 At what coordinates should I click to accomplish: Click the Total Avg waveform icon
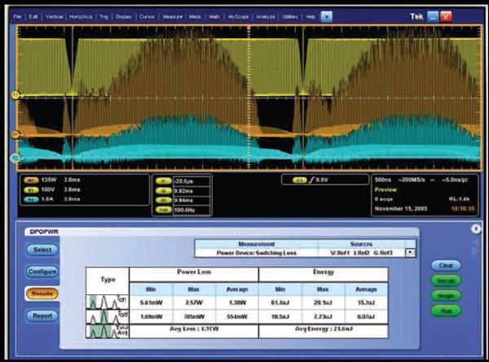tap(103, 332)
